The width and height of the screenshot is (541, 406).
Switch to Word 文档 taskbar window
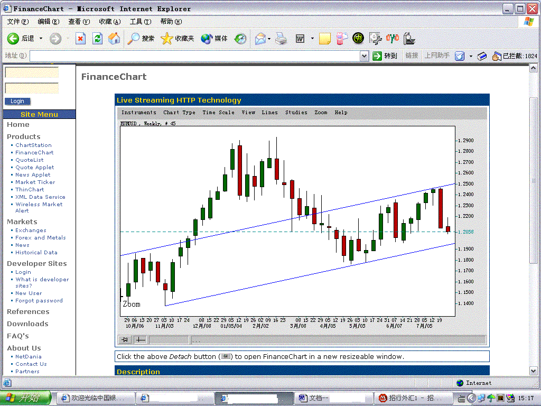(x=334, y=398)
